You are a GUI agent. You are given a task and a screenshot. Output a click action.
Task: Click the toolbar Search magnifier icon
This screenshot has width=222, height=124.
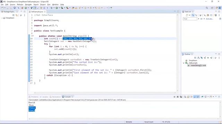coord(207,8)
